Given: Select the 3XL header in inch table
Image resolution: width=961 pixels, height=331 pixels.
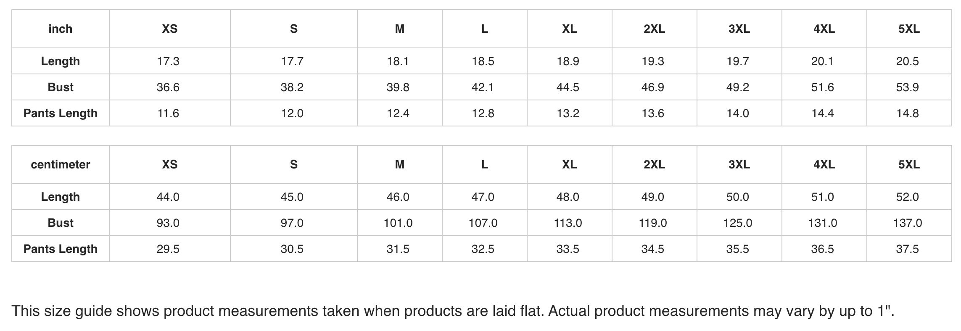Looking at the screenshot, I should [739, 29].
